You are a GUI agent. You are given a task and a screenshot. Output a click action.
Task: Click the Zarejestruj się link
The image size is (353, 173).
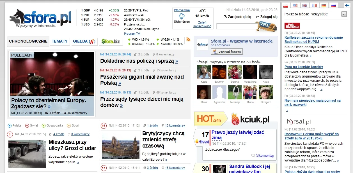240,17
